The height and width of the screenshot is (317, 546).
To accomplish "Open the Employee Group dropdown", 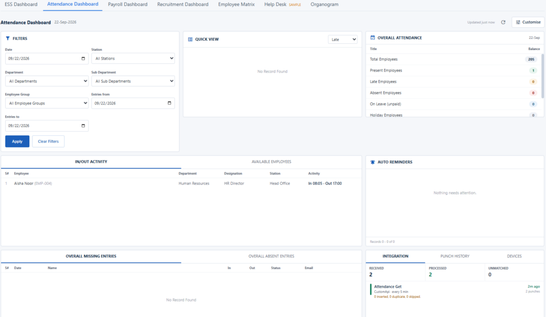I will (x=47, y=103).
